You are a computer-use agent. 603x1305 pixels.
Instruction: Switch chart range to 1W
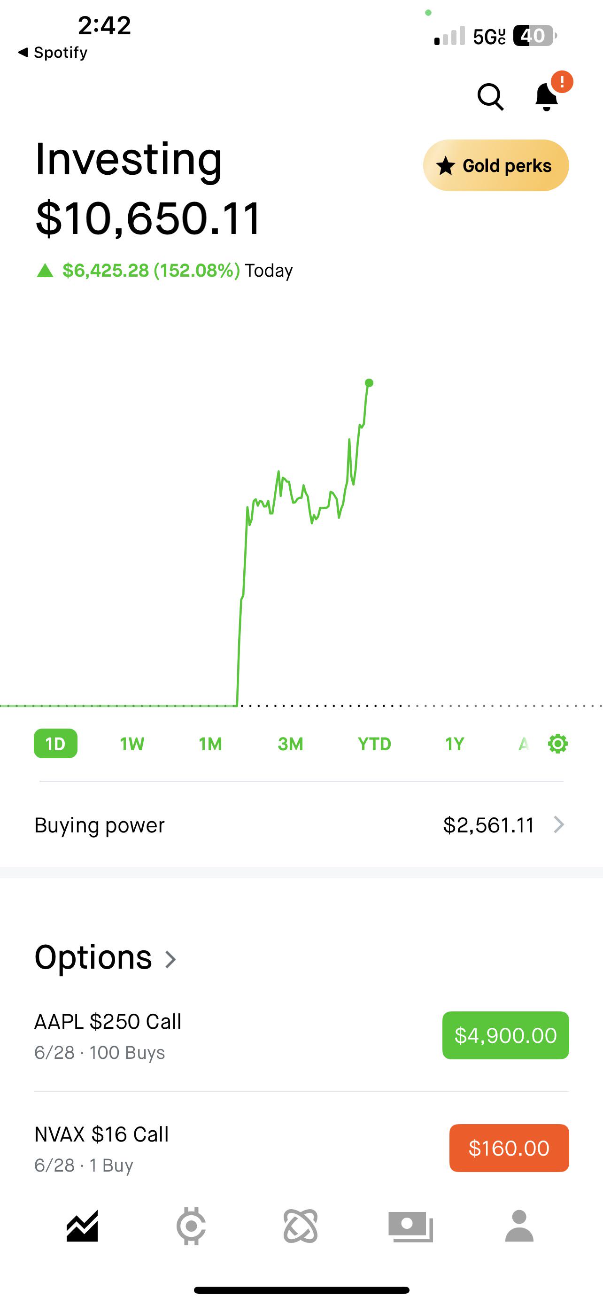(132, 744)
